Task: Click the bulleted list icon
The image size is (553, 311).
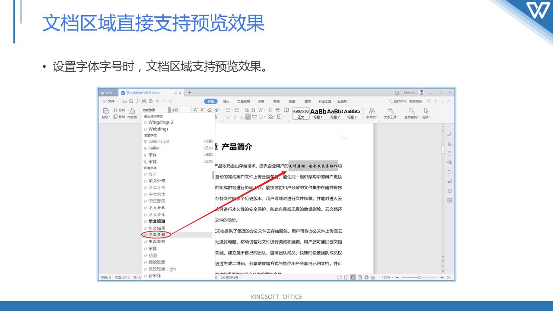Action: click(x=229, y=110)
